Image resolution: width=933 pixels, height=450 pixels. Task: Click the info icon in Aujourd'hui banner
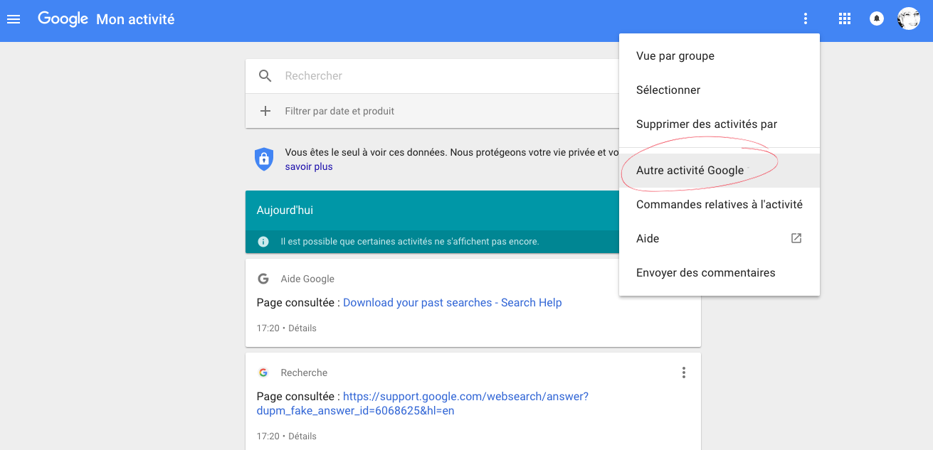(263, 242)
